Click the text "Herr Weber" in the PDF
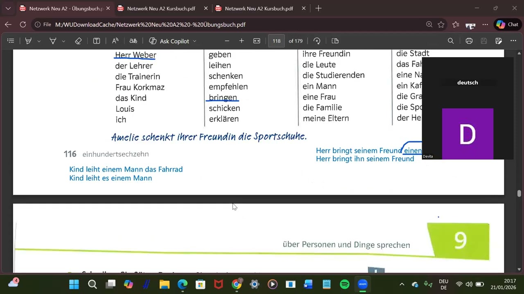 136,55
